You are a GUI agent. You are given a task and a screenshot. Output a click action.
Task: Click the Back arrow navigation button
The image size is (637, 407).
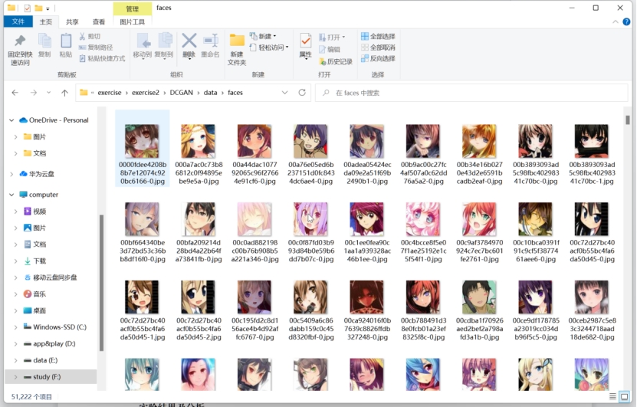tap(15, 93)
